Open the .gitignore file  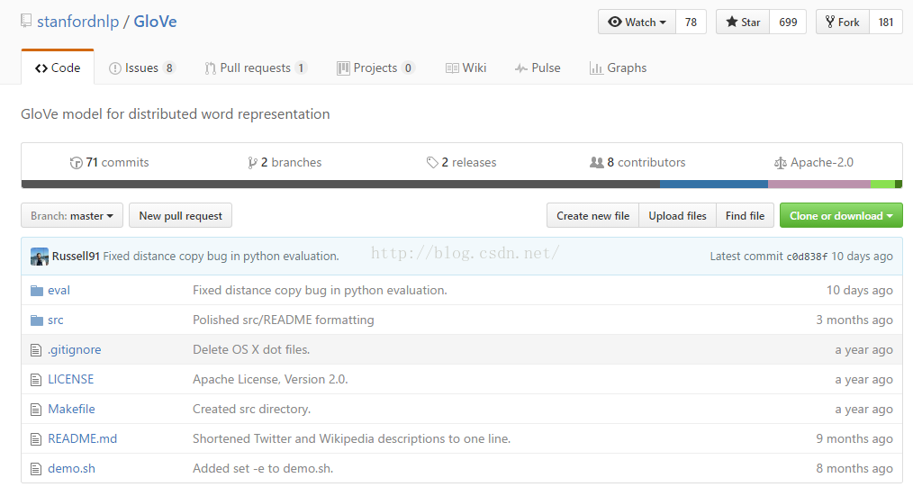point(75,349)
